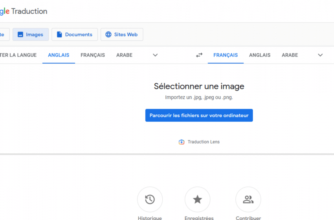Click 'Importez un .jpg, .jpeg ou .png.' text
This screenshot has width=334, height=220.
(x=199, y=97)
